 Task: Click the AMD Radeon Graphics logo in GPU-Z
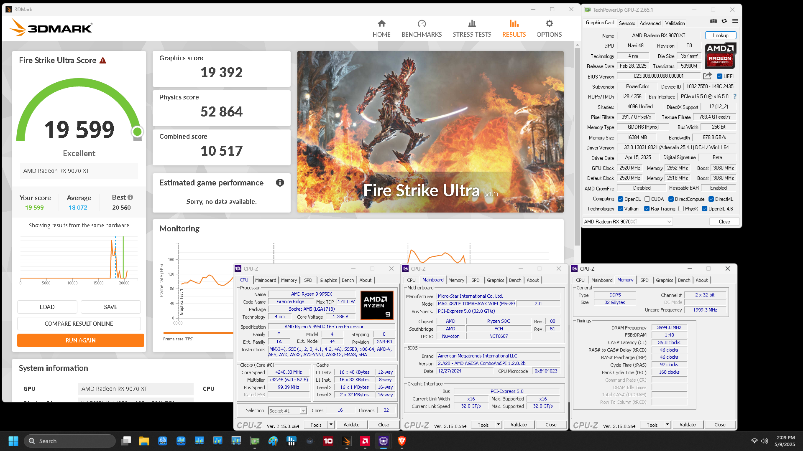coord(720,56)
